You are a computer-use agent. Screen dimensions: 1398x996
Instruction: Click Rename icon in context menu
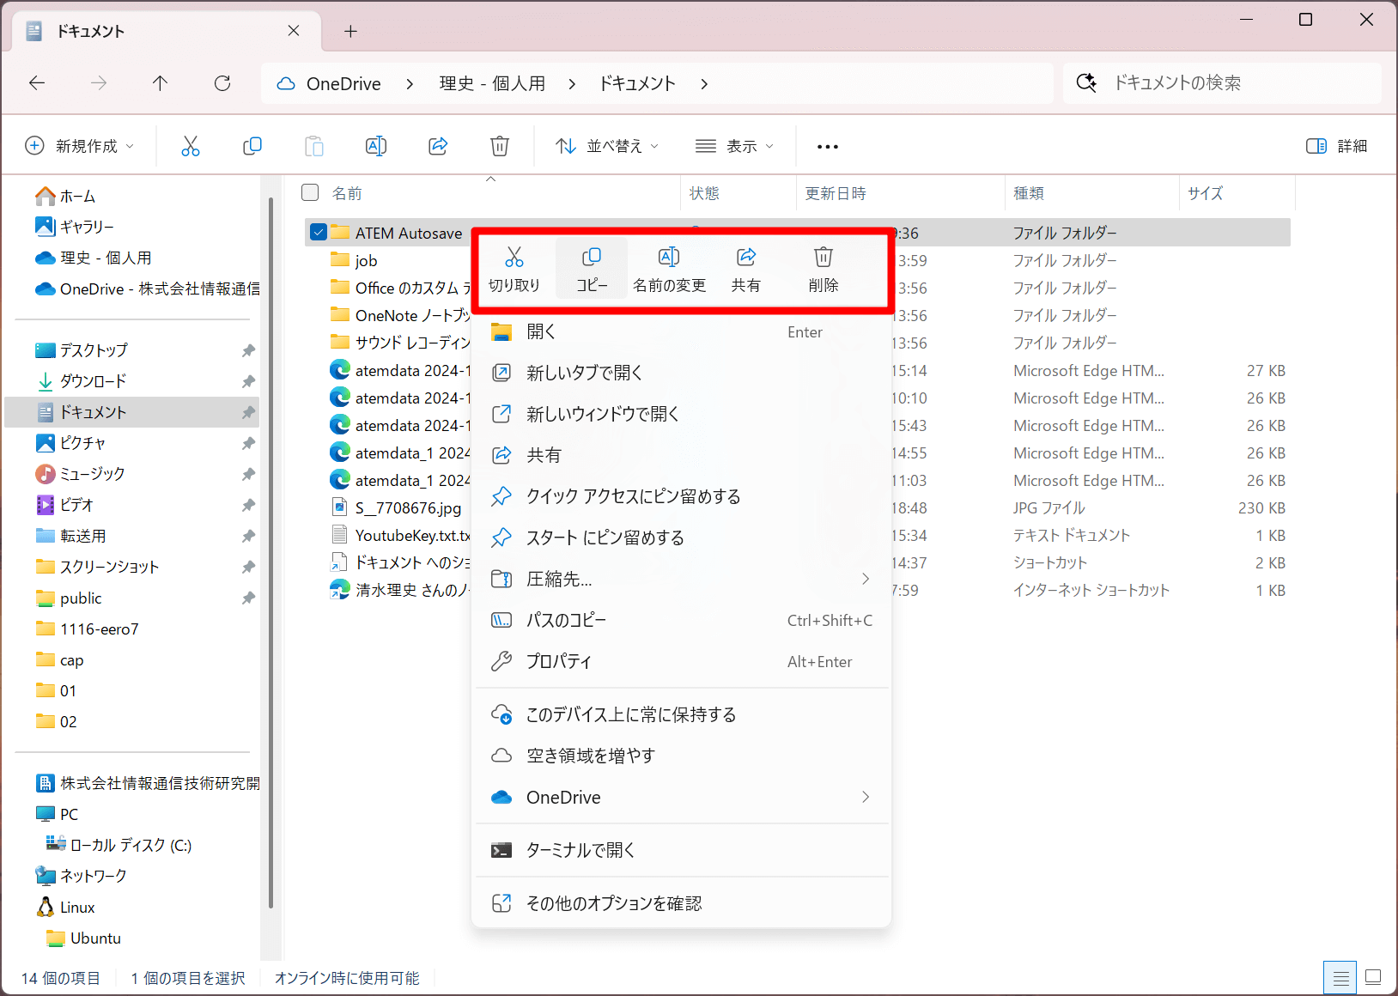(669, 258)
